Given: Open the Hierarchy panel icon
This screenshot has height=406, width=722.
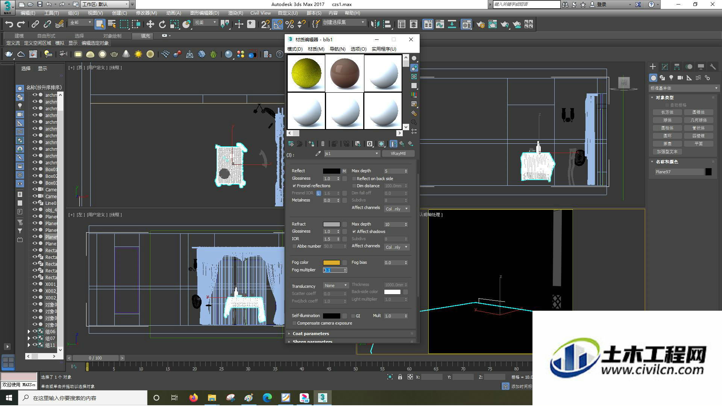Looking at the screenshot, I should [x=677, y=67].
